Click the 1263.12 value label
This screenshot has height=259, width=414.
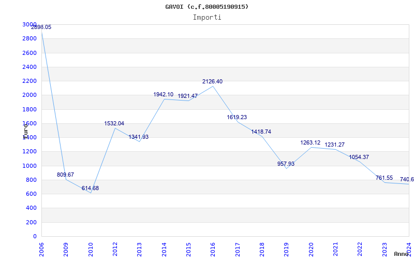pyautogui.click(x=310, y=143)
